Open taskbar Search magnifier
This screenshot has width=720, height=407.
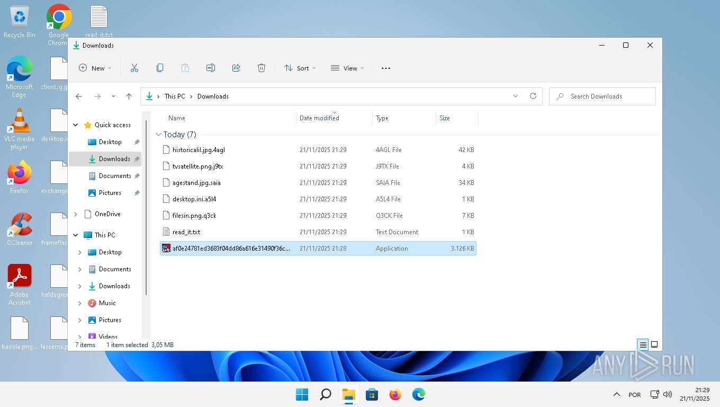point(326,394)
